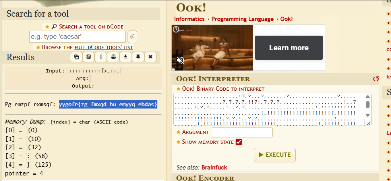Run the Ook! code with Execute button
391x181 pixels.
click(275, 155)
